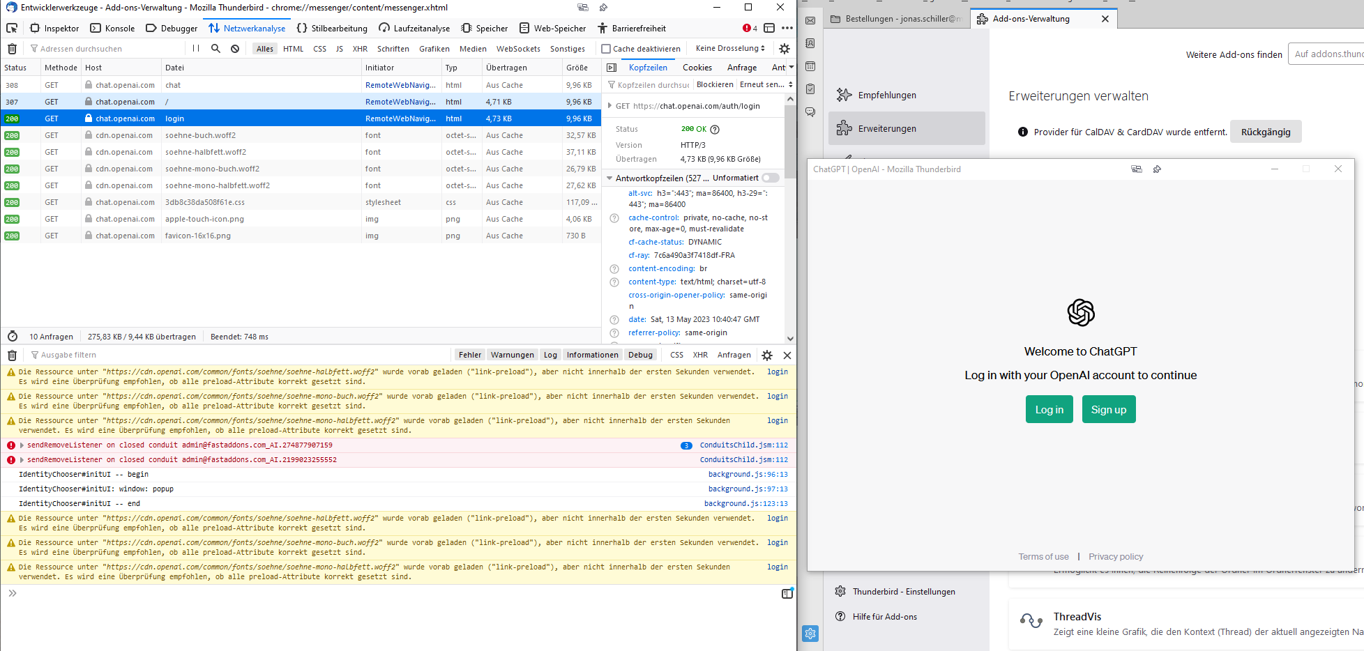
Task: Pause network traffic recording
Action: pyautogui.click(x=195, y=48)
